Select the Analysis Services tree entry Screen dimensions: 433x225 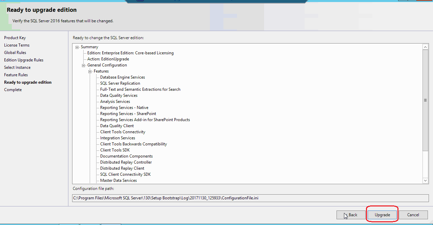pos(115,101)
